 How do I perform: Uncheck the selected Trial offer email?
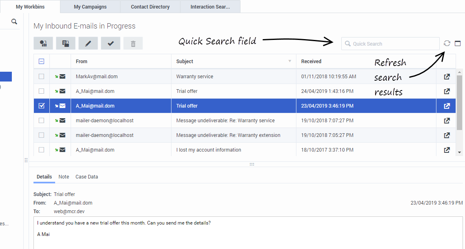(41, 106)
